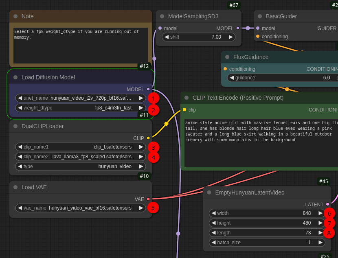Click the length 73 value field

(267, 233)
